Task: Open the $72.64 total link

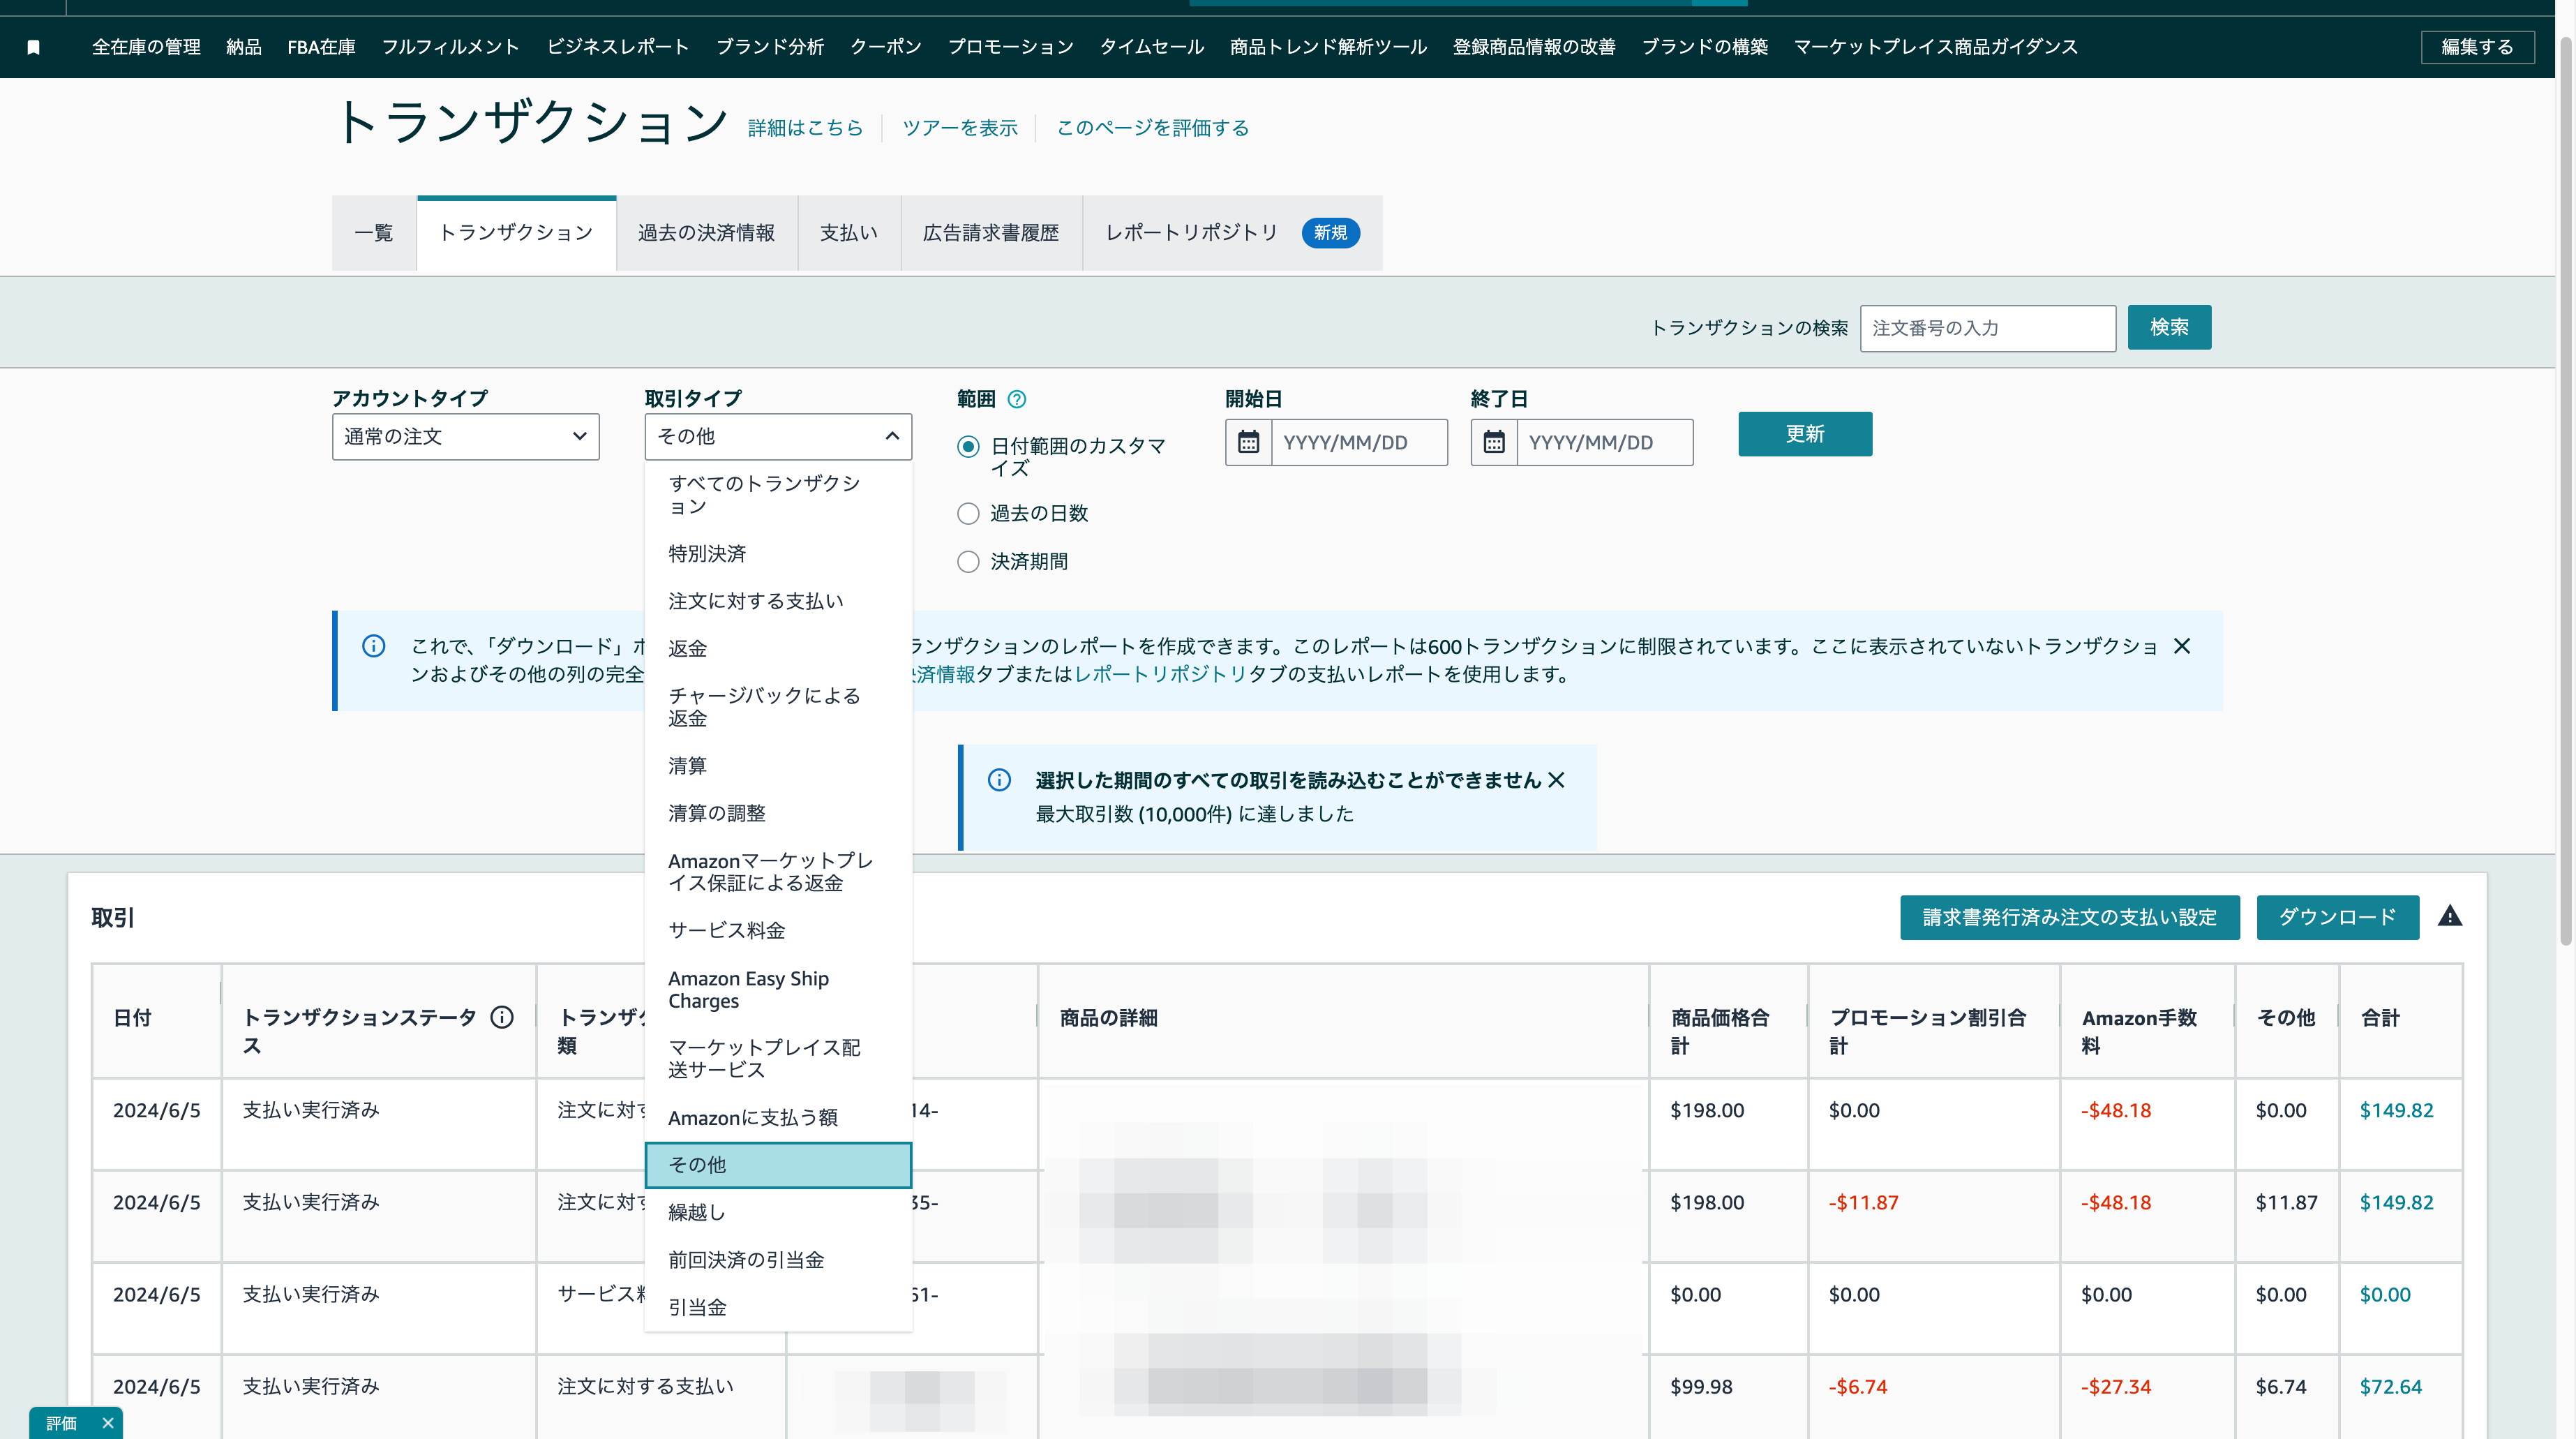Action: tap(2390, 1386)
